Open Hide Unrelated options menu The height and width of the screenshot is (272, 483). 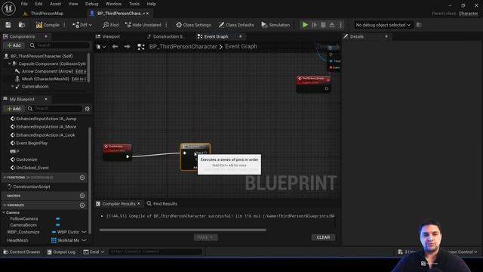click(166, 25)
